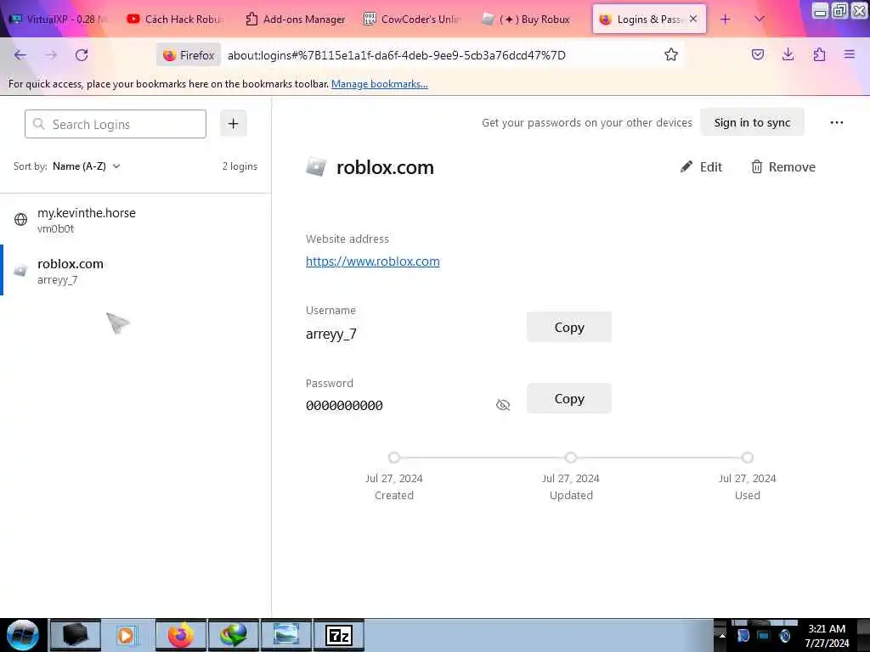List all tabs with the chevron
The height and width of the screenshot is (652, 870).
pos(760,20)
